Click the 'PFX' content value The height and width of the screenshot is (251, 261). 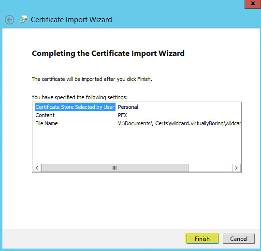(122, 115)
